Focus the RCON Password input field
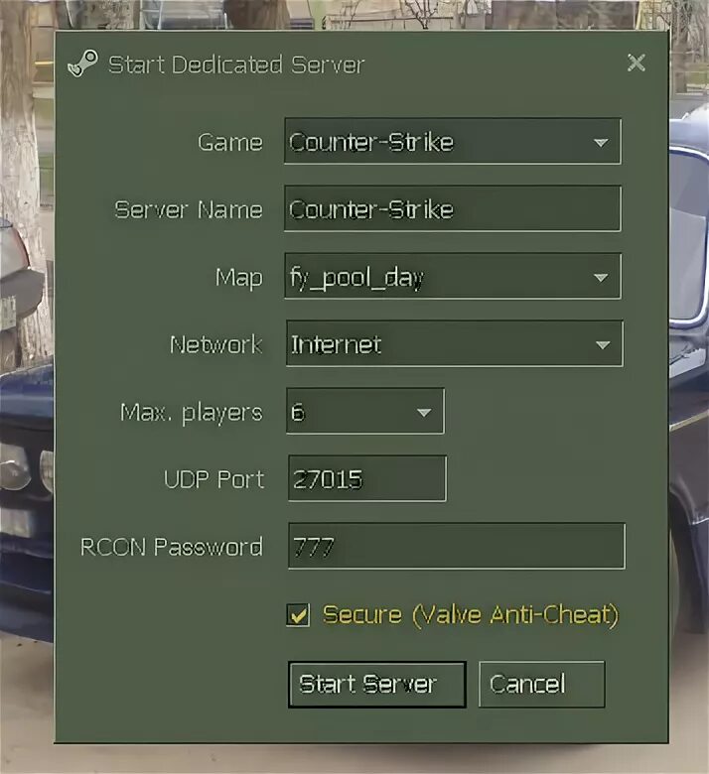The height and width of the screenshot is (774, 709). point(457,547)
